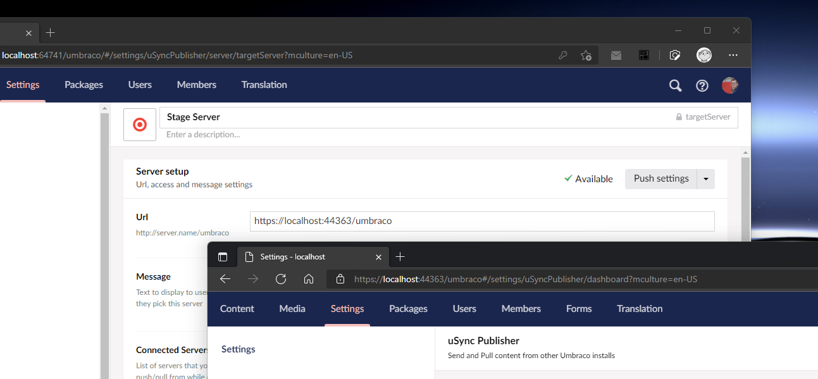This screenshot has width=818, height=379.
Task: Open Users section in the back Umbraco window
Action: [x=140, y=85]
